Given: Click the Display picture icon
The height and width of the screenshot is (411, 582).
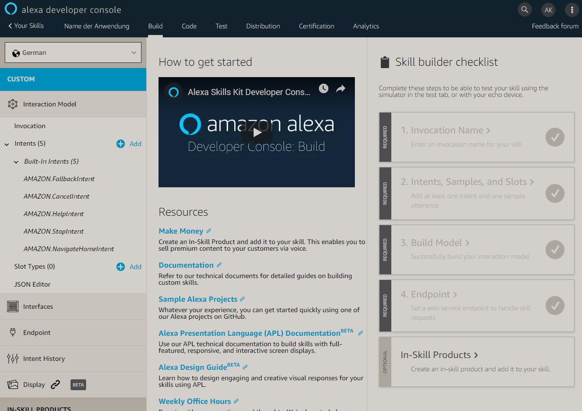Looking at the screenshot, I should tap(13, 385).
